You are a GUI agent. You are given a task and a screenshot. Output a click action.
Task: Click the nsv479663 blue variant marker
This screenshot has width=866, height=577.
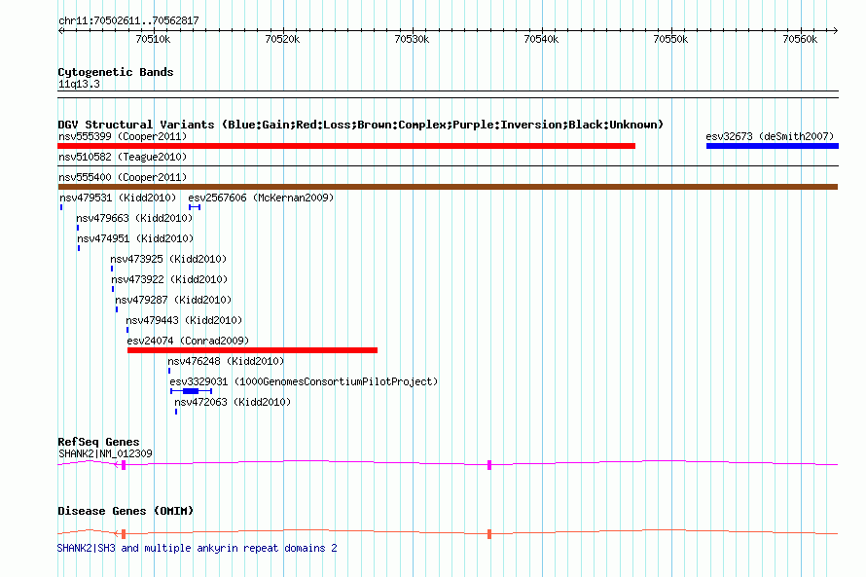click(x=78, y=228)
